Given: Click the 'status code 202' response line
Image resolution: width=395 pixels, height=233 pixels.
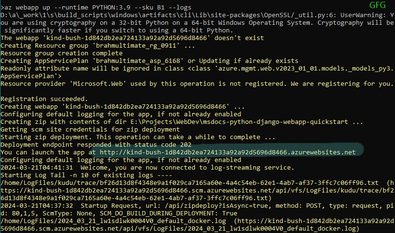Looking at the screenshot, I should coord(96,144).
